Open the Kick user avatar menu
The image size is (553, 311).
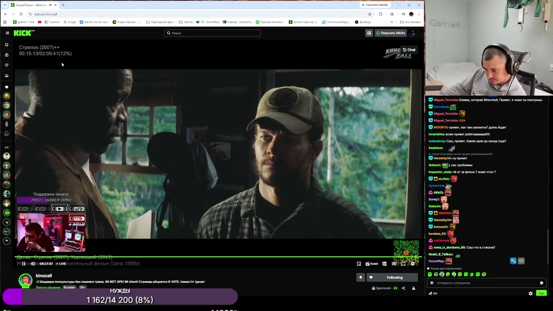(x=413, y=33)
